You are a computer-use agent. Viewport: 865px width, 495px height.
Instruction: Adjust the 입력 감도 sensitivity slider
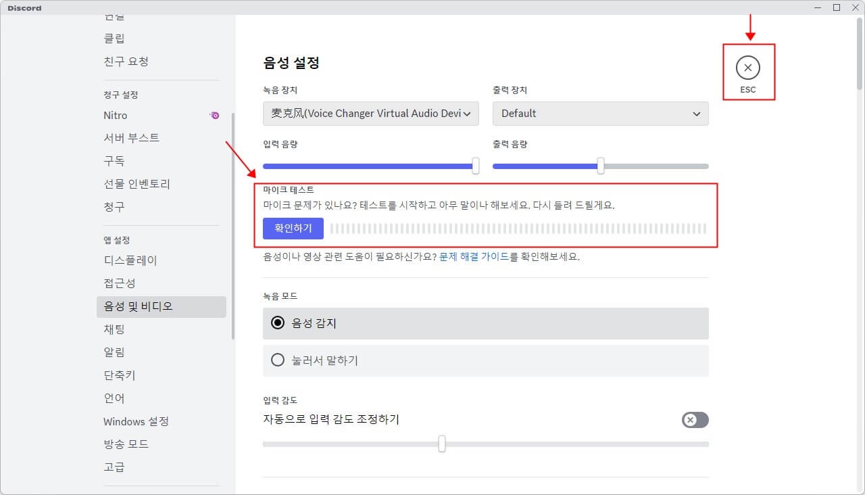pyautogui.click(x=442, y=444)
